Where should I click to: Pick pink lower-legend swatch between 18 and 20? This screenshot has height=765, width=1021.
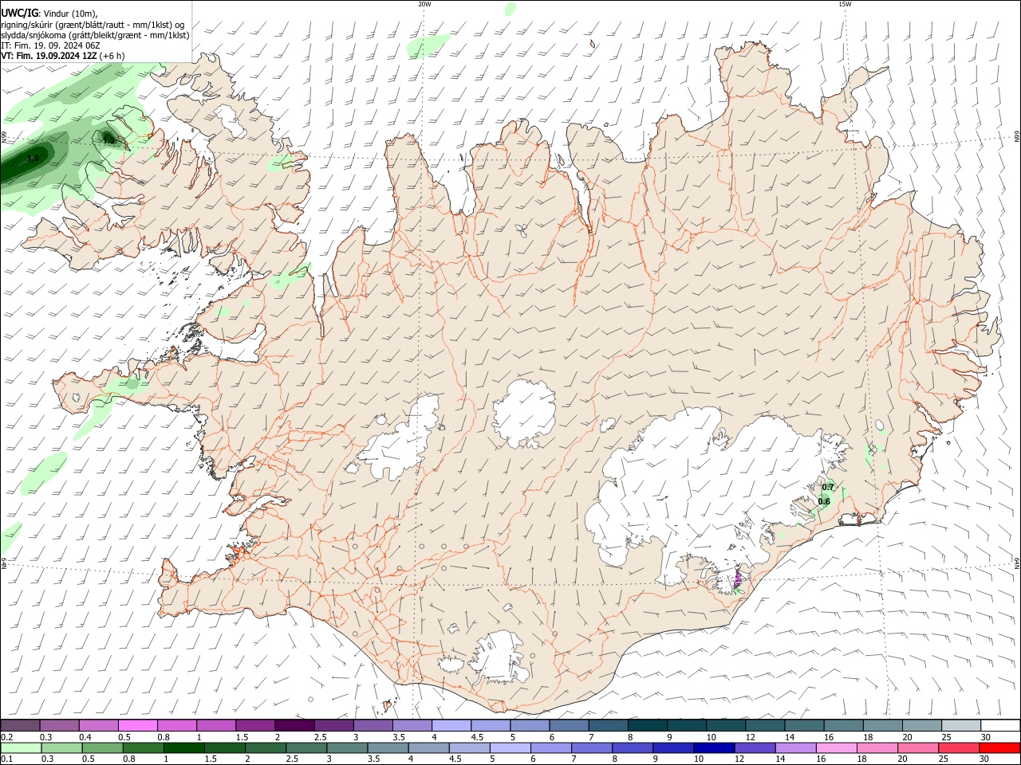coord(877,747)
